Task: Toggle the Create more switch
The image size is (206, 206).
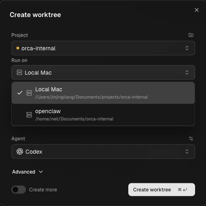Action: [19, 189]
